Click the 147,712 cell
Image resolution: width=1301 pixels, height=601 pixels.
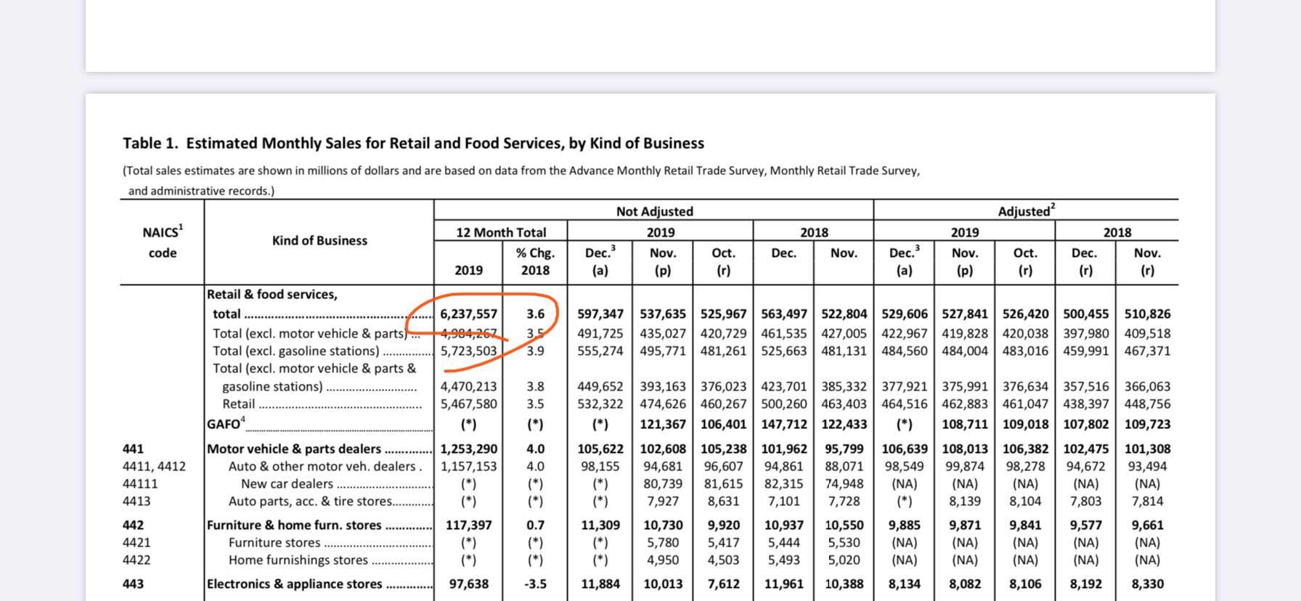click(x=784, y=424)
